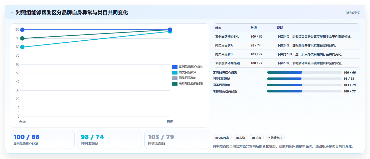Open the 103 / 79 同类目品牌B data card
This screenshot has height=159, width=370.
click(x=177, y=139)
